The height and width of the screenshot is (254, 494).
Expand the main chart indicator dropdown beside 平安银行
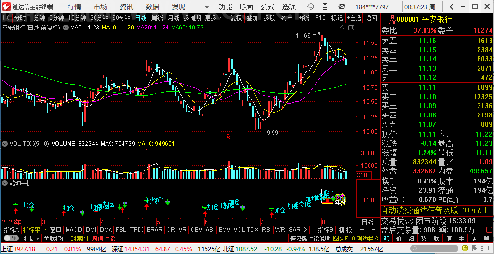point(65,28)
